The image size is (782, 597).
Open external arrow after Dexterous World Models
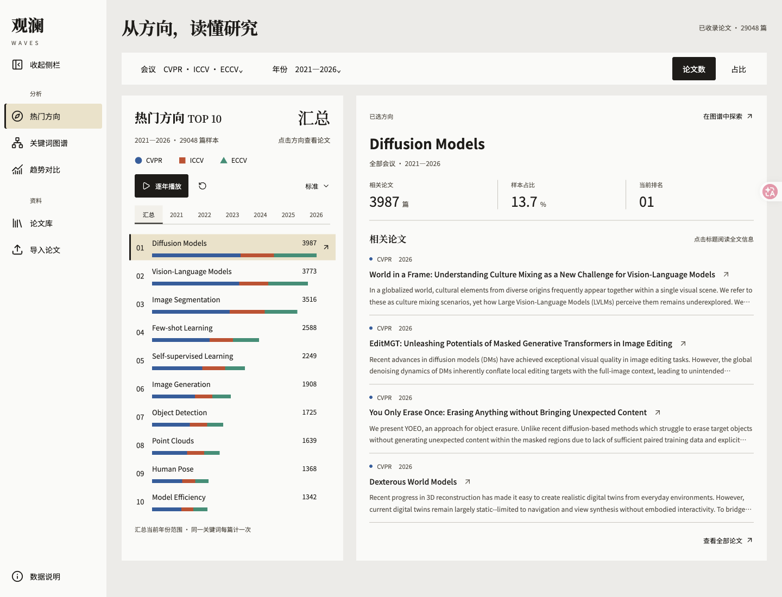tap(468, 482)
